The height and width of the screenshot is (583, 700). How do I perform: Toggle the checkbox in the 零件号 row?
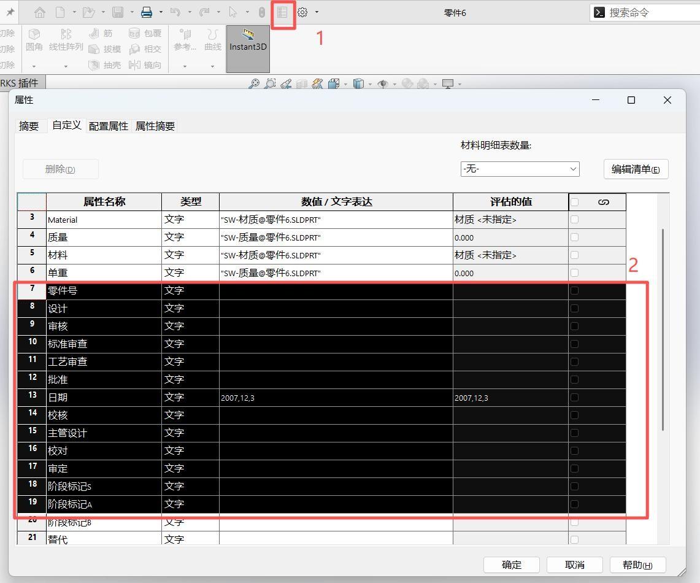click(x=575, y=291)
